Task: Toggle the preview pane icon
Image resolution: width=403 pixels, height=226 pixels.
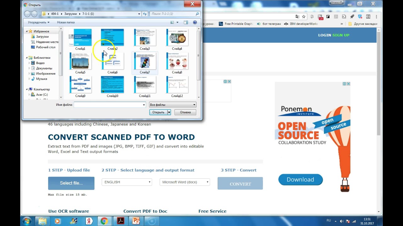Action: [x=186, y=22]
